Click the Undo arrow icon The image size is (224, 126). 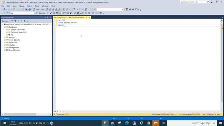click(74, 9)
